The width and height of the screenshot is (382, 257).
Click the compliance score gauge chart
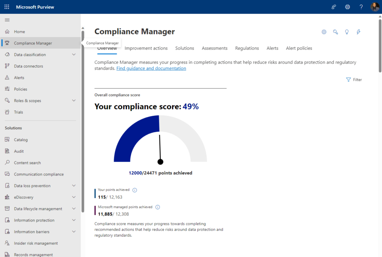click(160, 139)
